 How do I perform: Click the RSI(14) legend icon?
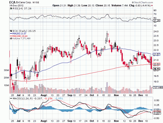[x=11, y=8]
